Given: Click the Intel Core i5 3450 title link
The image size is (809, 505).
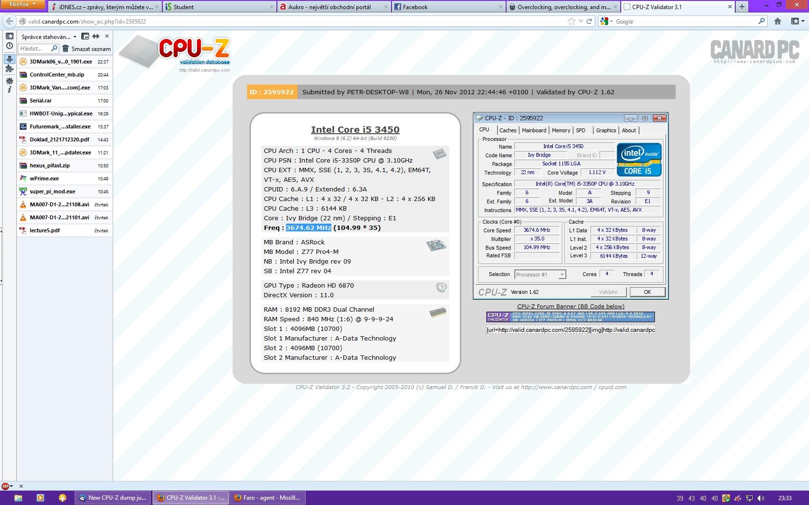Looking at the screenshot, I should pos(355,129).
